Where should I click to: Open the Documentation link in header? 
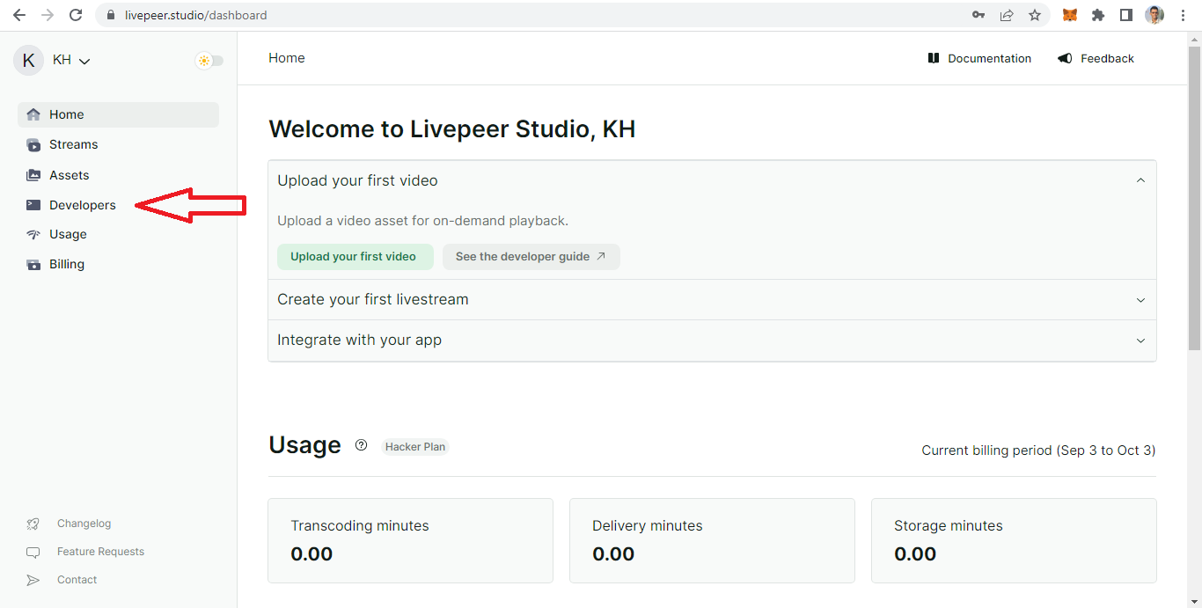979,59
